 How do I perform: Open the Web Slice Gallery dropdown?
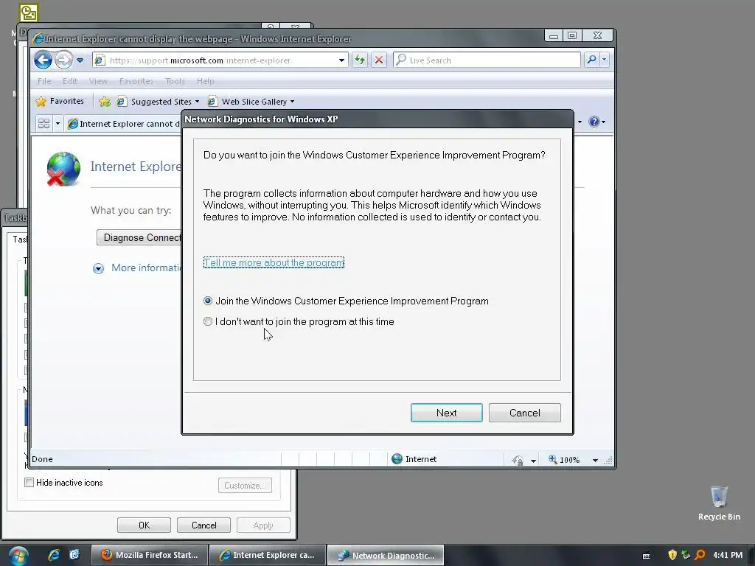pos(251,102)
